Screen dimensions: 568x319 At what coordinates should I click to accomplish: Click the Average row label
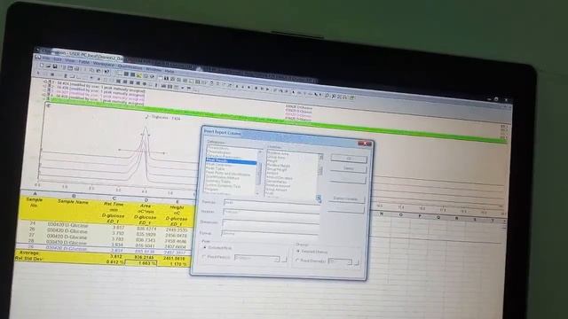[x=29, y=253]
